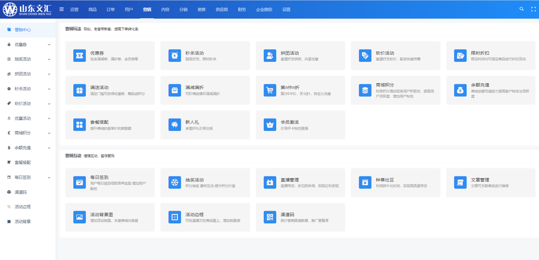The width and height of the screenshot is (539, 260).
Task: Open the 满减满折 card title link
Action: [x=195, y=87]
